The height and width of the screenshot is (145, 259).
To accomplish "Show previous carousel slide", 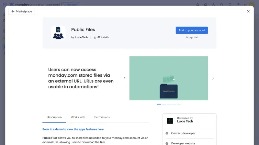I will point(124,78).
